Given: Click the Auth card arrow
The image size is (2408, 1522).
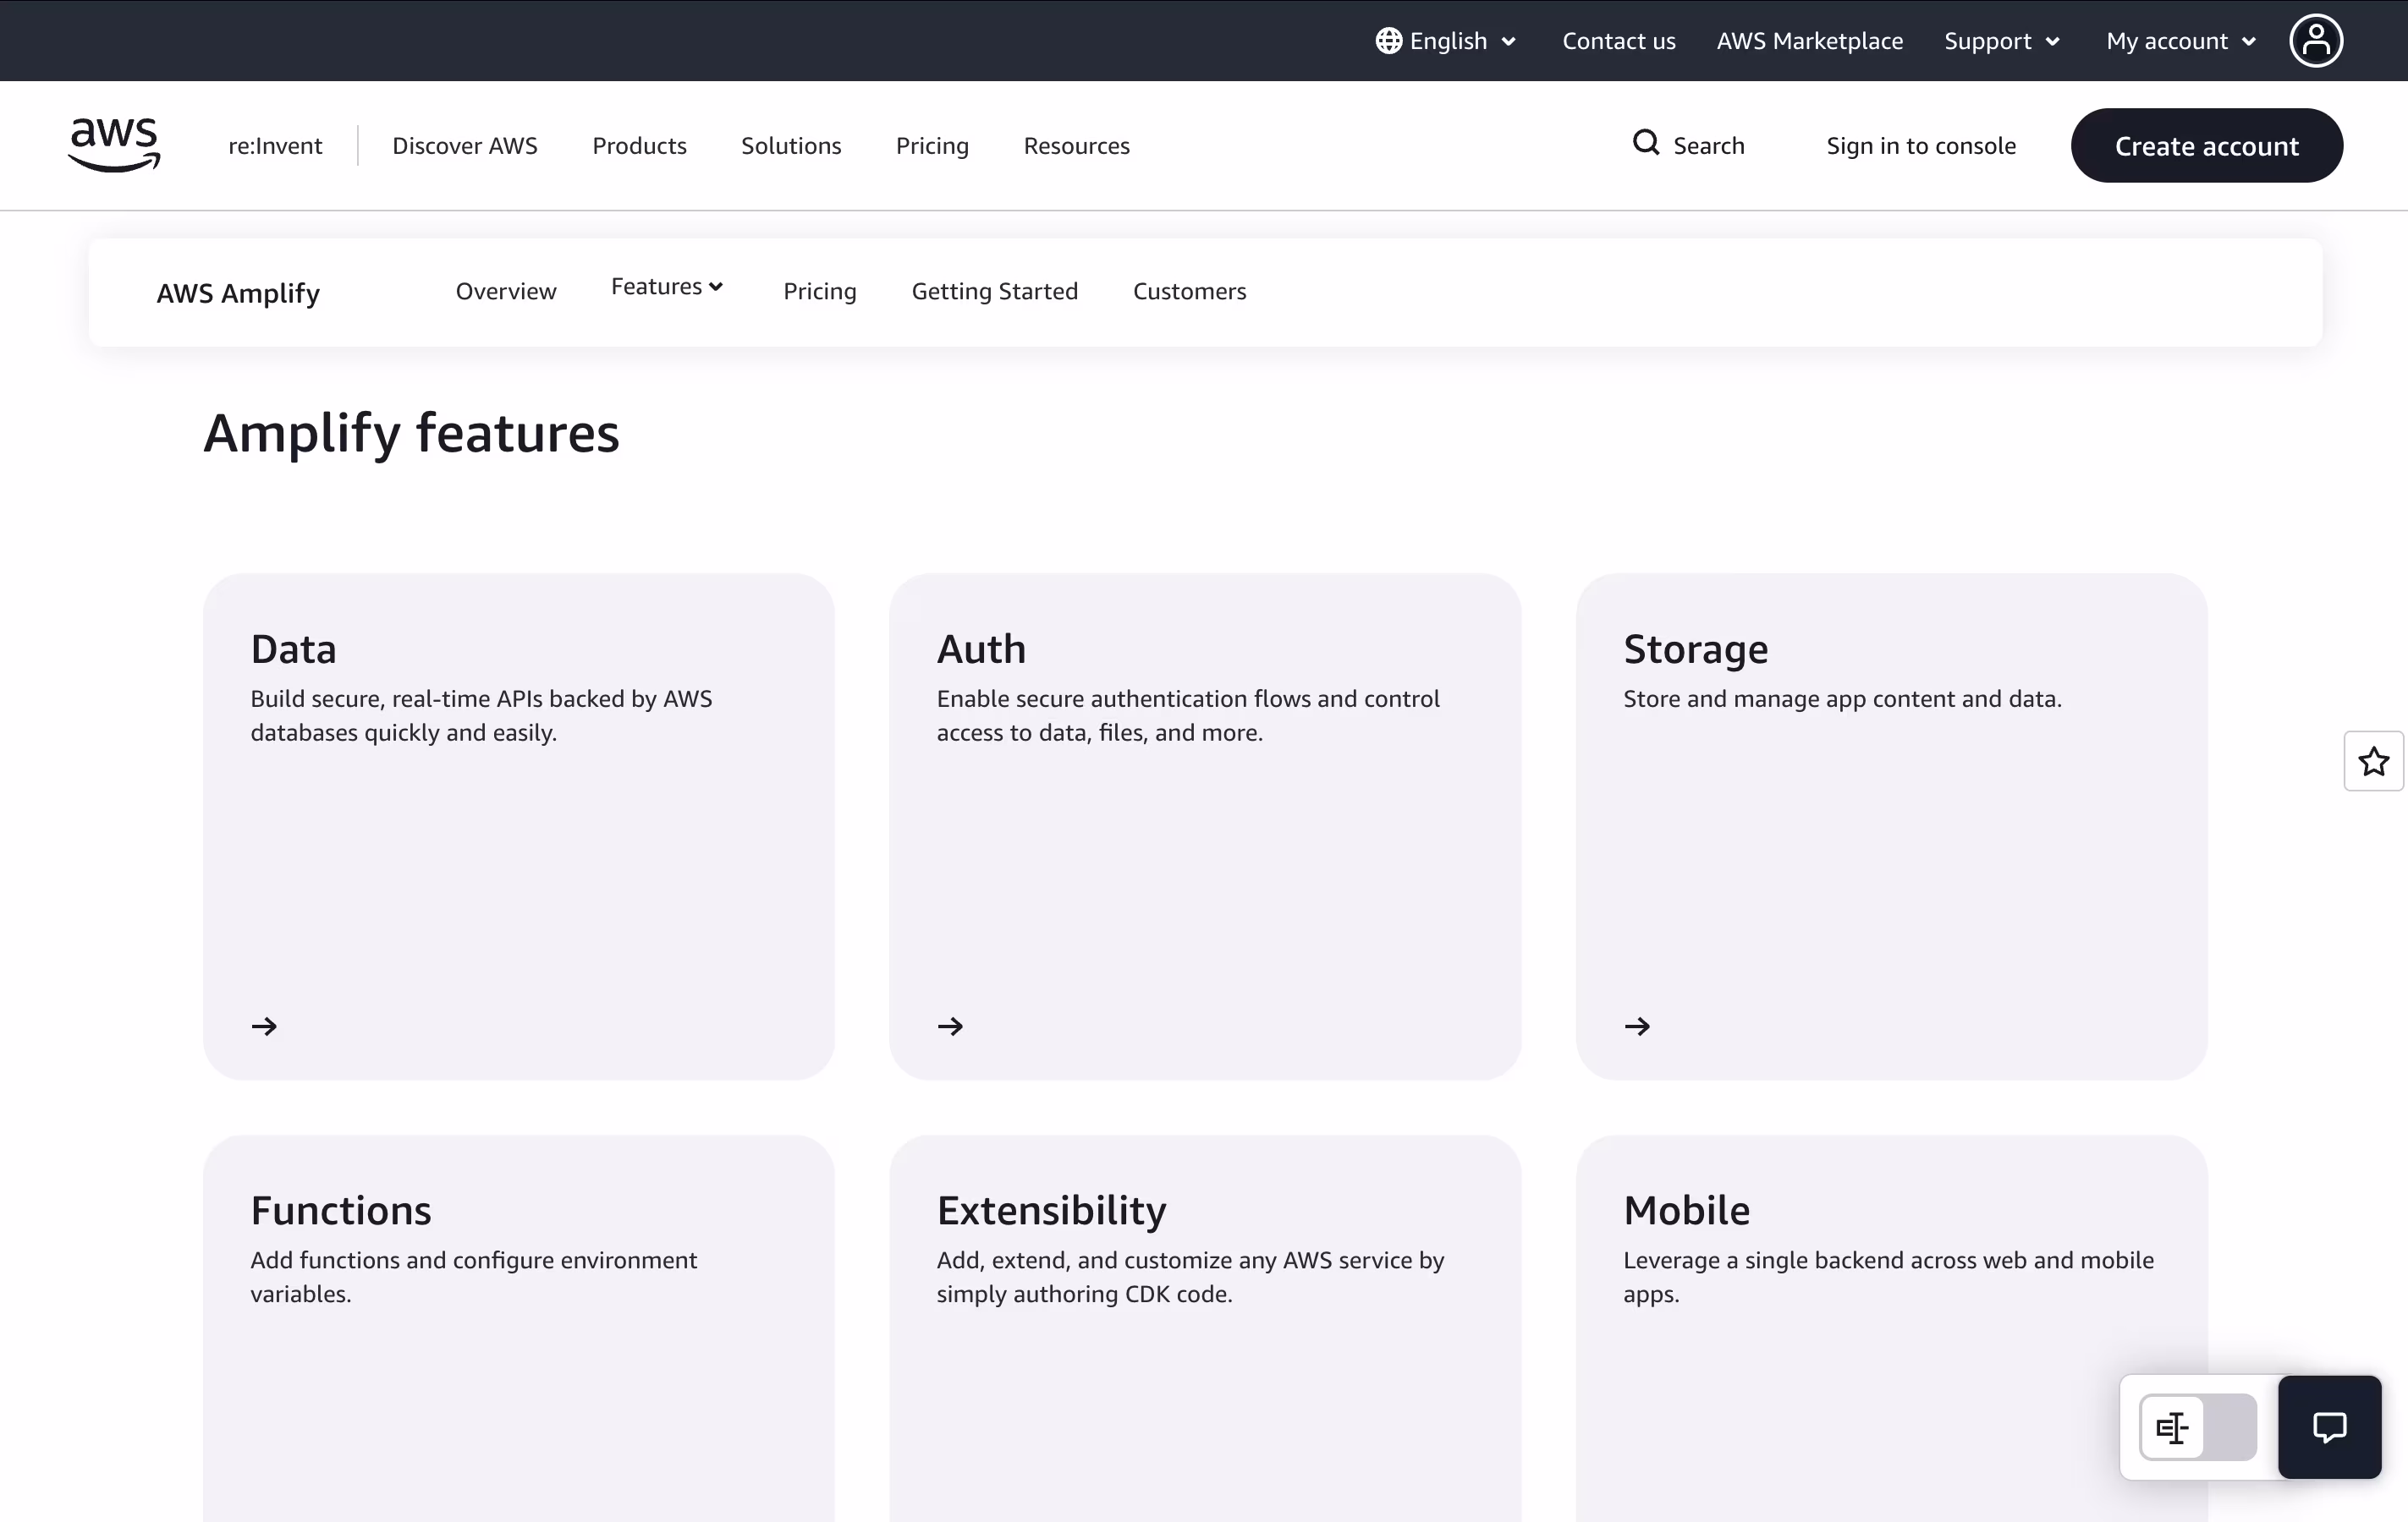Looking at the screenshot, I should click(x=950, y=1027).
